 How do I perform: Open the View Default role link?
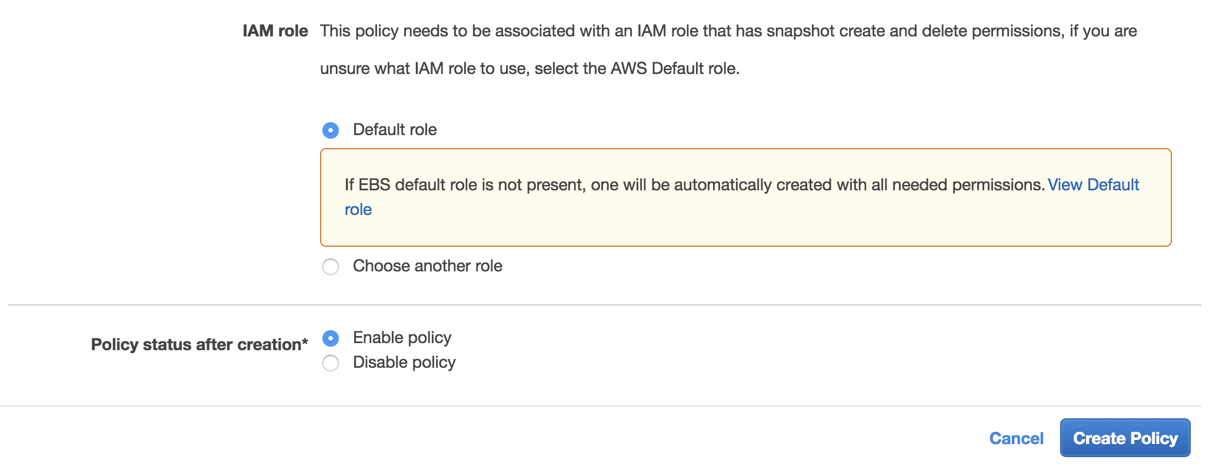(x=1093, y=184)
